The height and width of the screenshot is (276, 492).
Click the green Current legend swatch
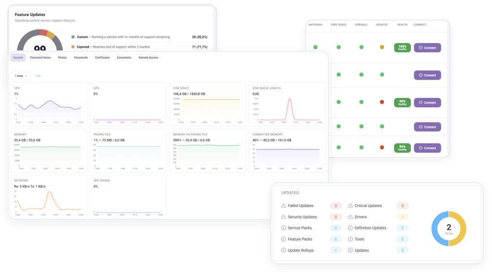(x=73, y=37)
